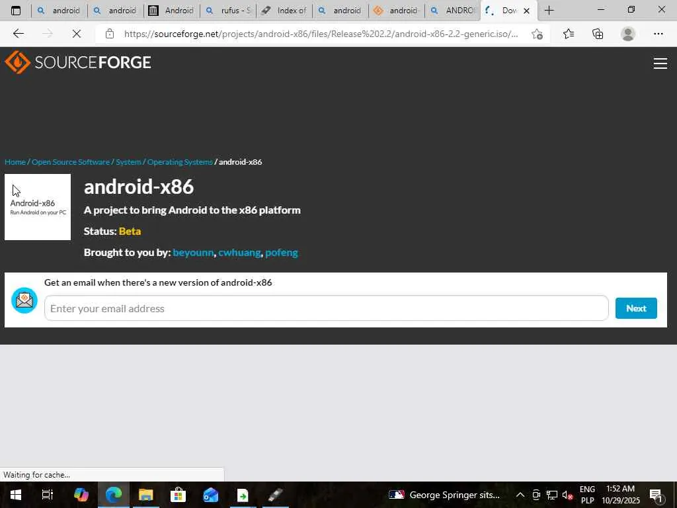View site information lock icon
677x508 pixels.
[110, 34]
